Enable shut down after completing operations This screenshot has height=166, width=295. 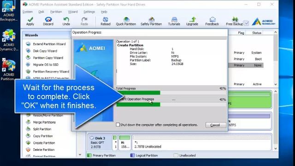(x=118, y=125)
